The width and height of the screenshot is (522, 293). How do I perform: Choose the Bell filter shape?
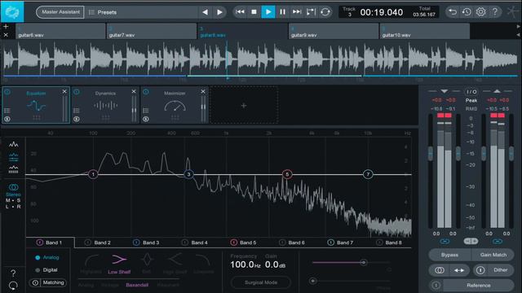pyautogui.click(x=147, y=264)
